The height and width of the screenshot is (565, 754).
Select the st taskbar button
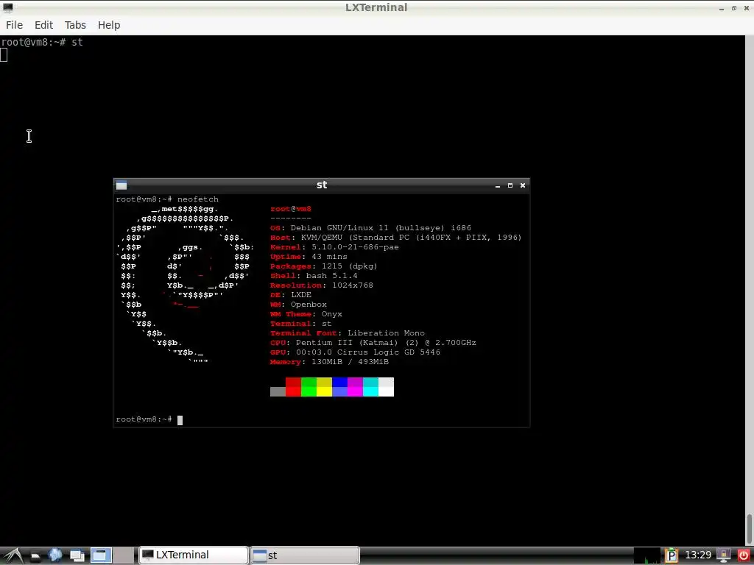point(305,555)
